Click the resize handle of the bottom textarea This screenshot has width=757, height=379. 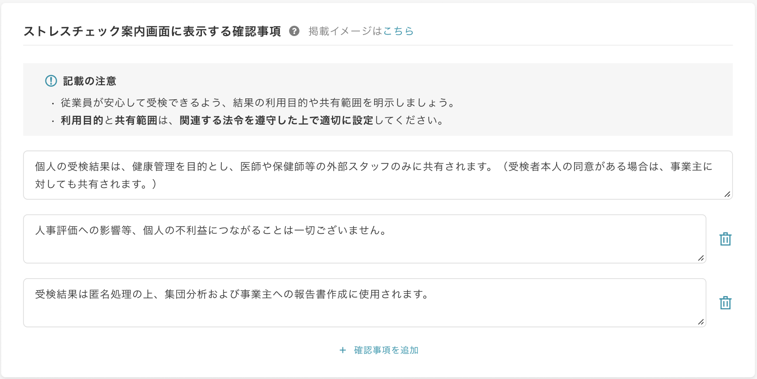point(701,322)
